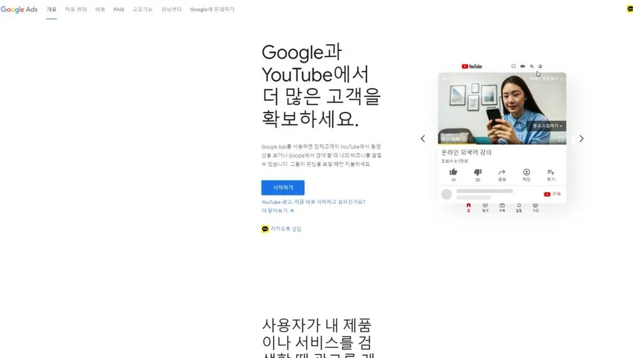The image size is (633, 358).
Task: Click the notifications bell icon in bottom bar
Action: (519, 205)
